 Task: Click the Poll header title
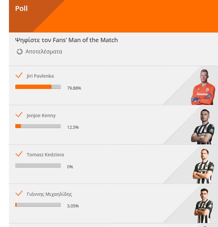pos(22,8)
